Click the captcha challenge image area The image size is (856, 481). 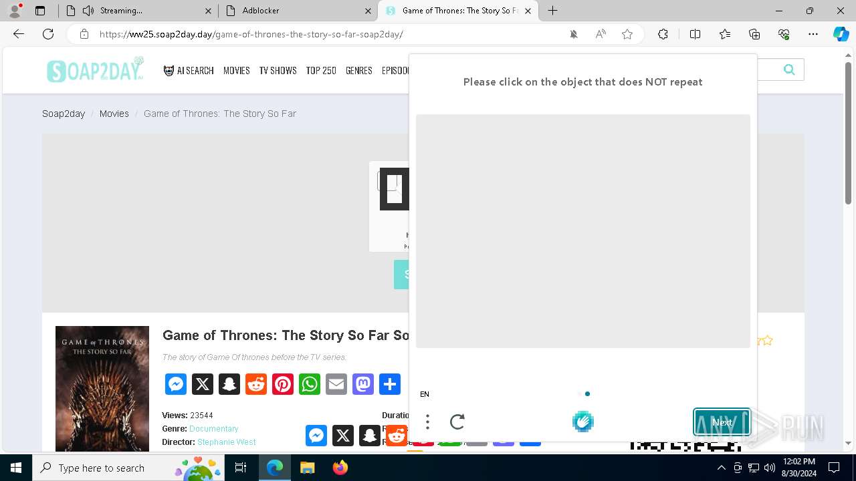583,231
